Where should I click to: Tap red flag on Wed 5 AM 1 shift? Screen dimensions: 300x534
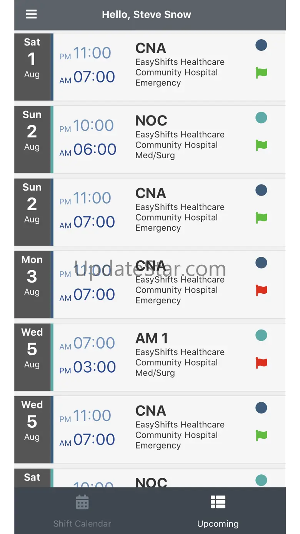point(262,363)
